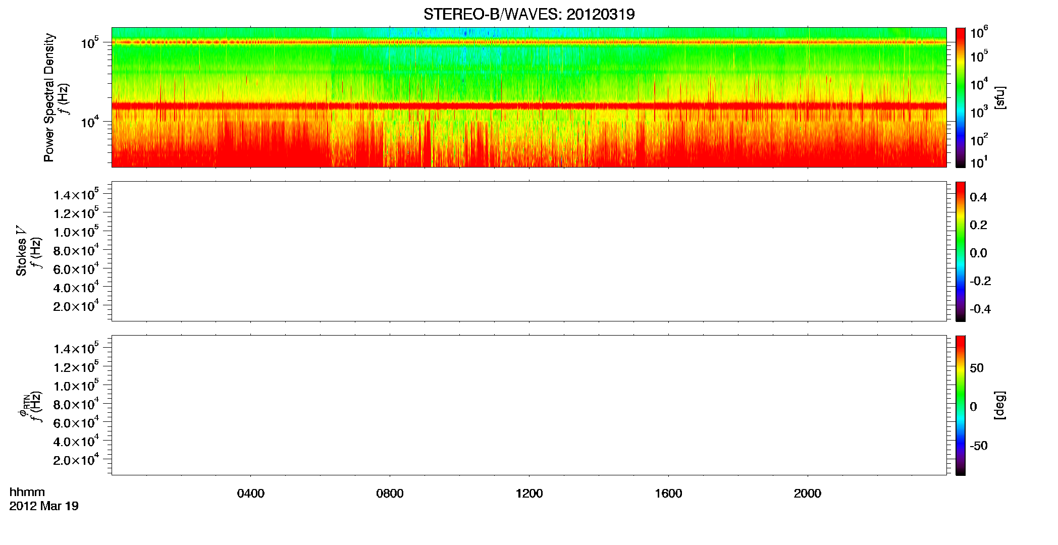Click the STEREO-B/WAVES: 20120319 plot title
The width and height of the screenshot is (1058, 545).
529,14
